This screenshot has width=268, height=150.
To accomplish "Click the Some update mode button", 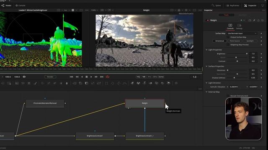I will [161, 77].
